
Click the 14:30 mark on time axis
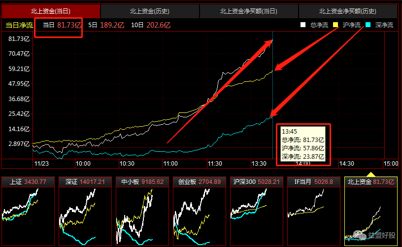(347, 163)
